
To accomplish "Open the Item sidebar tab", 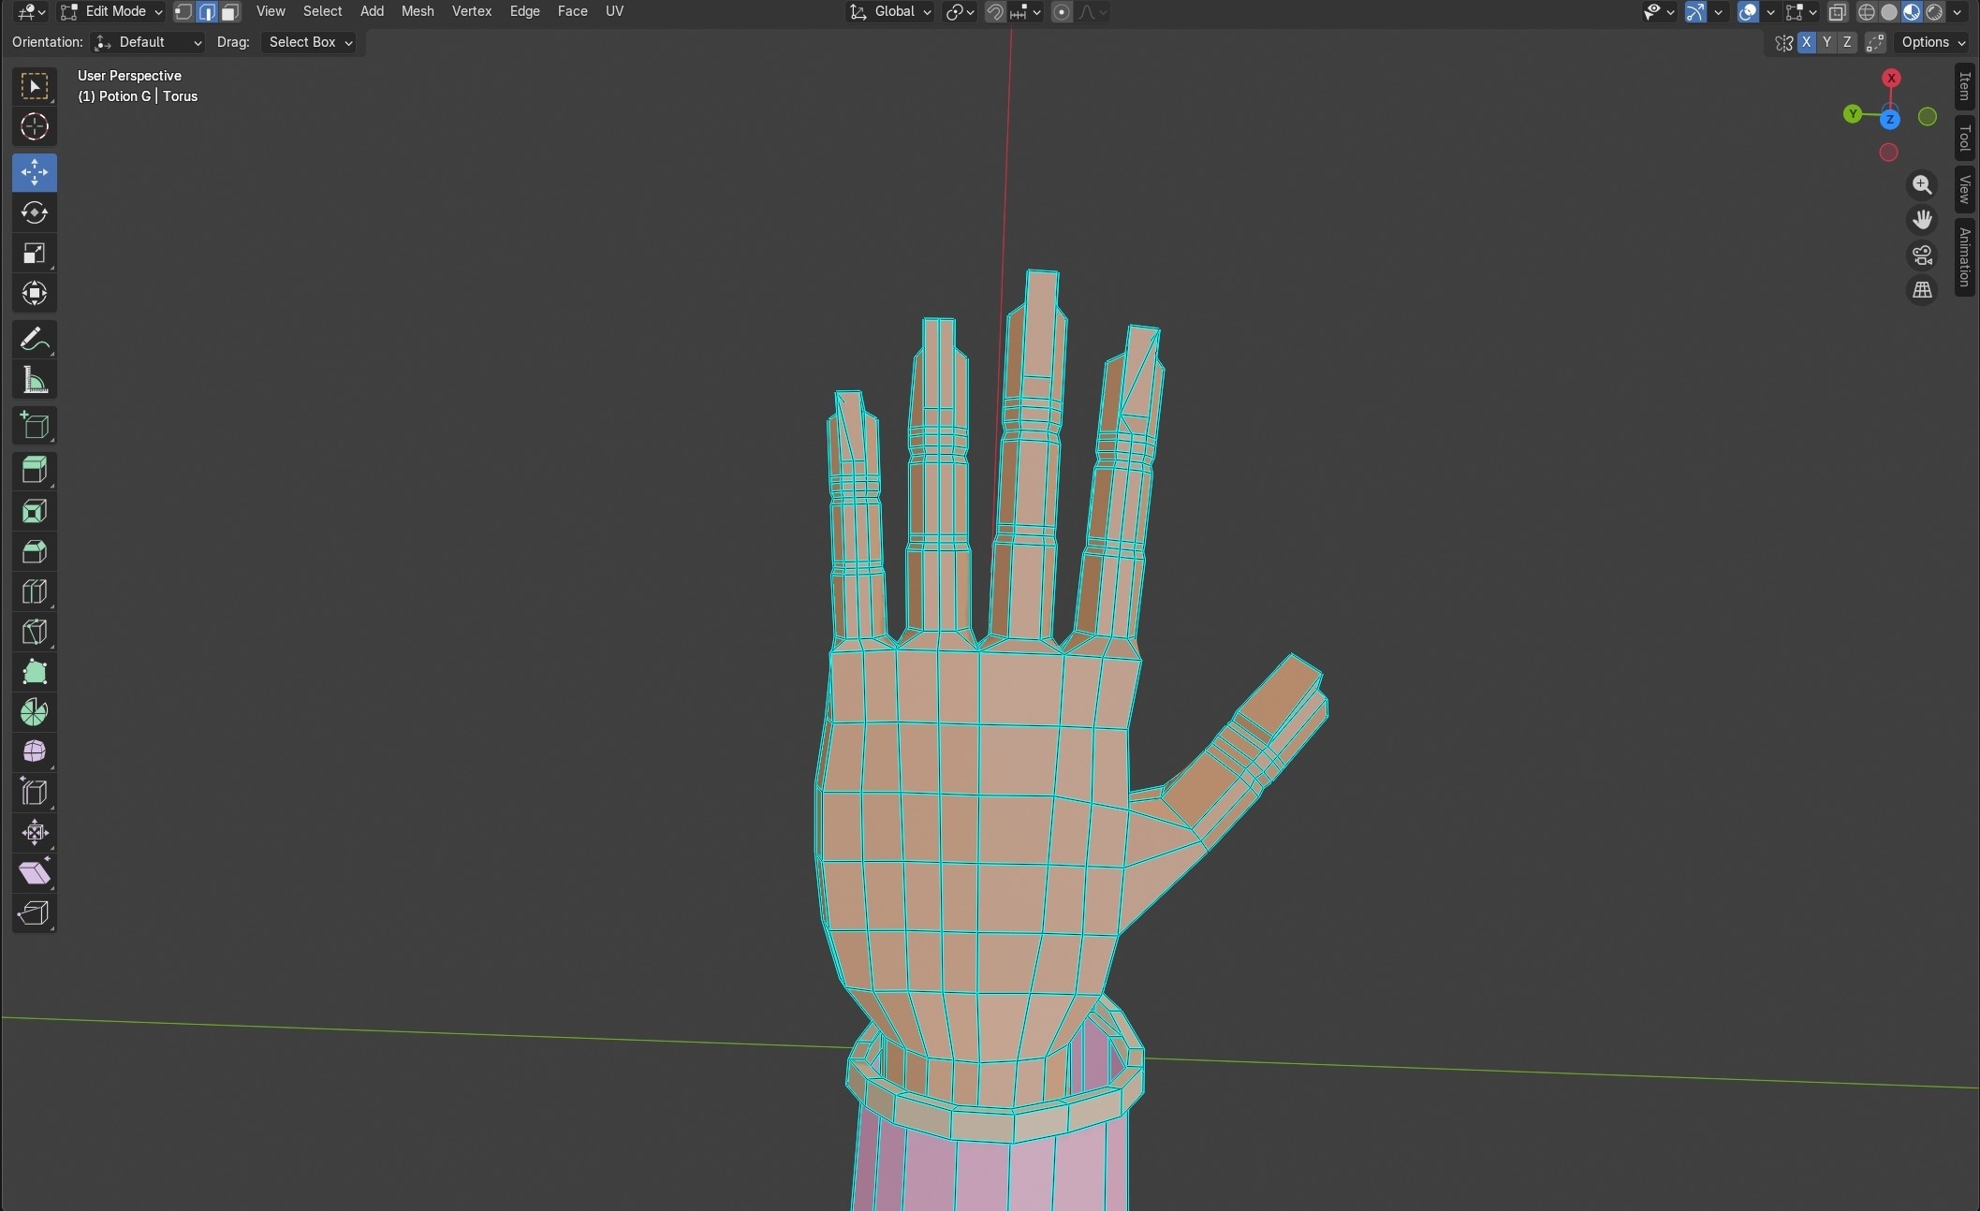I will point(1965,87).
